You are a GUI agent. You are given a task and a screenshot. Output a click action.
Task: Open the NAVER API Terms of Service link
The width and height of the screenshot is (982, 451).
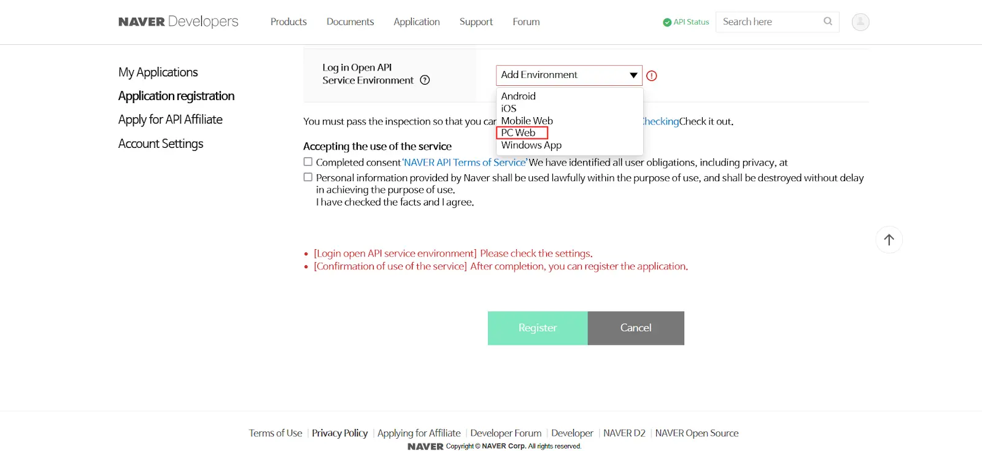(465, 163)
